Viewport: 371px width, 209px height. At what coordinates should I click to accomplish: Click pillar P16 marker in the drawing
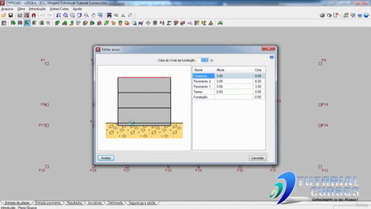(x=320, y=105)
